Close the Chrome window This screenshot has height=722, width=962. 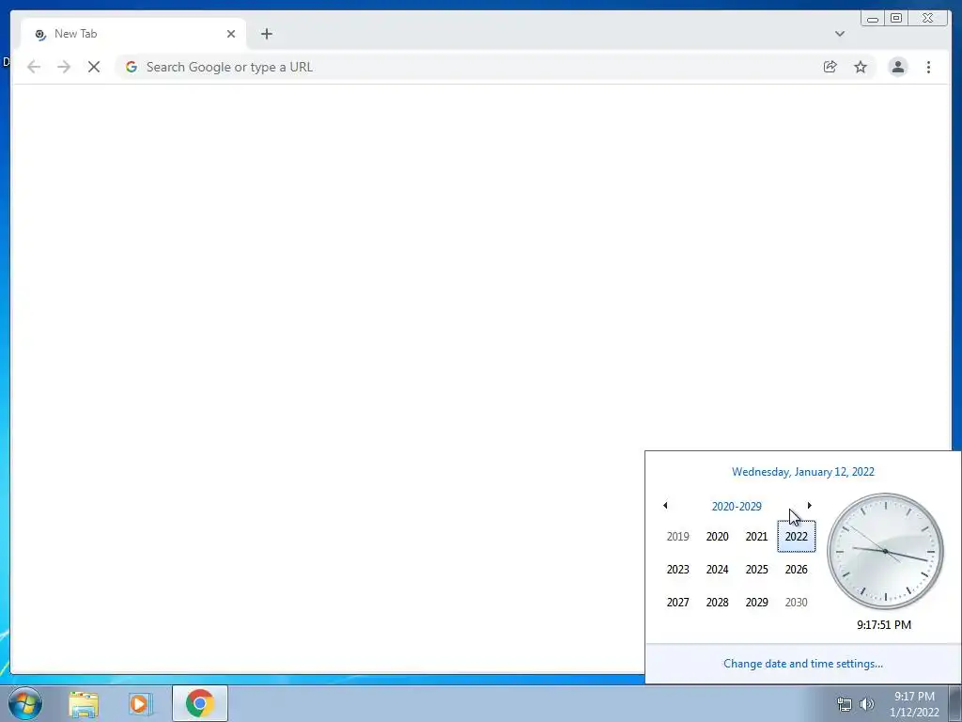927,19
